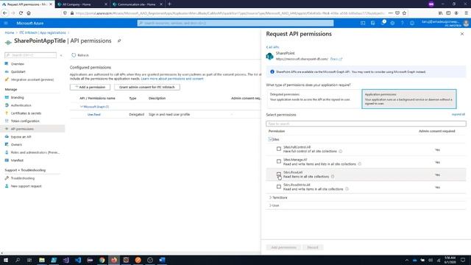The height and width of the screenshot is (265, 471).
Task: Check the Sites.ReadWrite.All permission
Action: (x=279, y=186)
